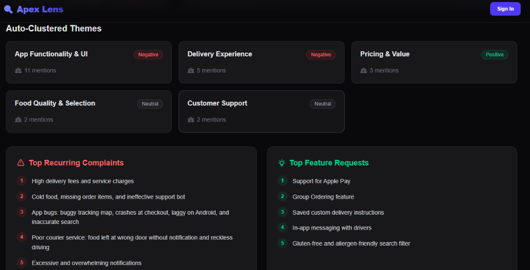Click Negative badge on Delivery Experience
Screen dimensions: 530x270
pyautogui.click(x=321, y=55)
